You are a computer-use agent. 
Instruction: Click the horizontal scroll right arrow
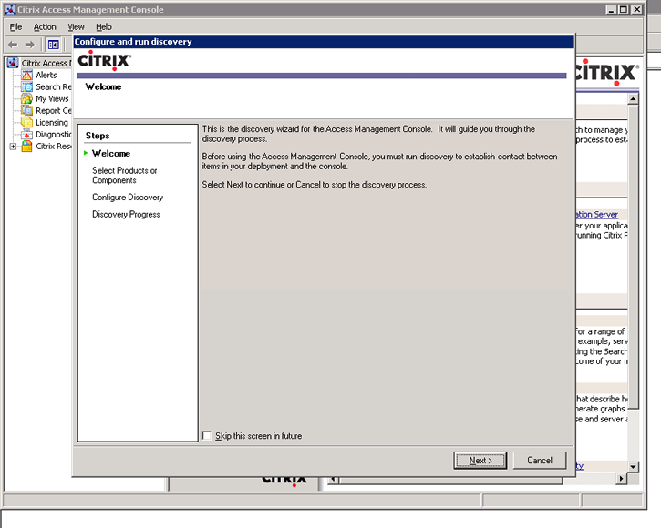(621, 479)
